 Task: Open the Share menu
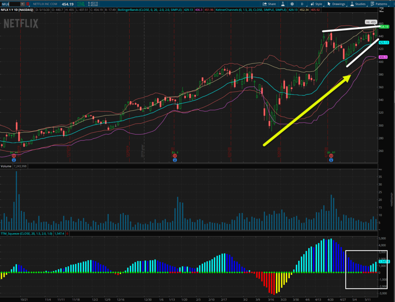pyautogui.click(x=269, y=4)
